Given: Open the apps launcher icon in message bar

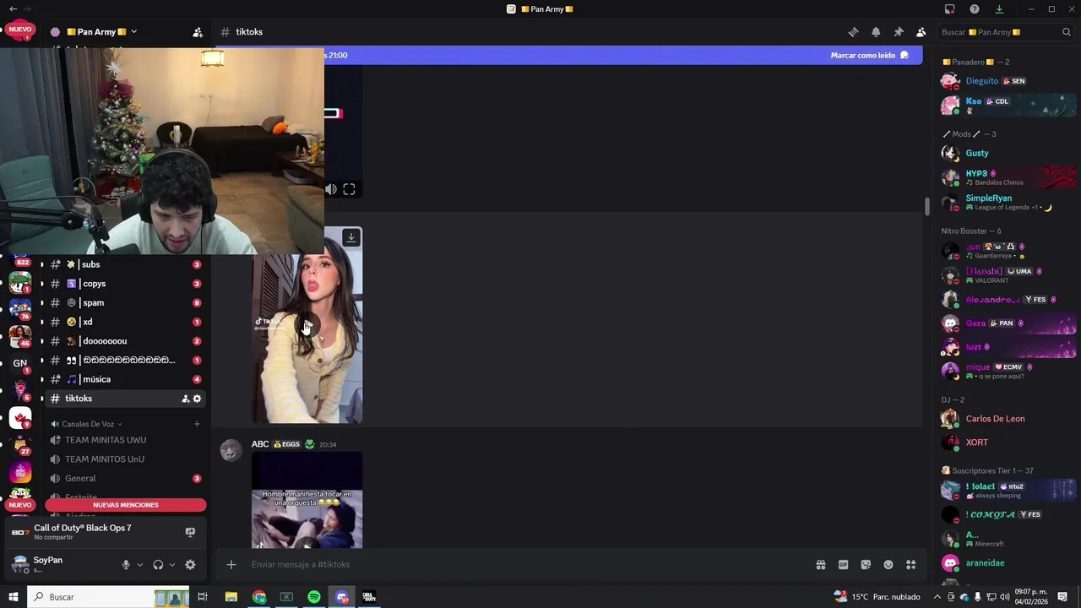Looking at the screenshot, I should pos(911,564).
